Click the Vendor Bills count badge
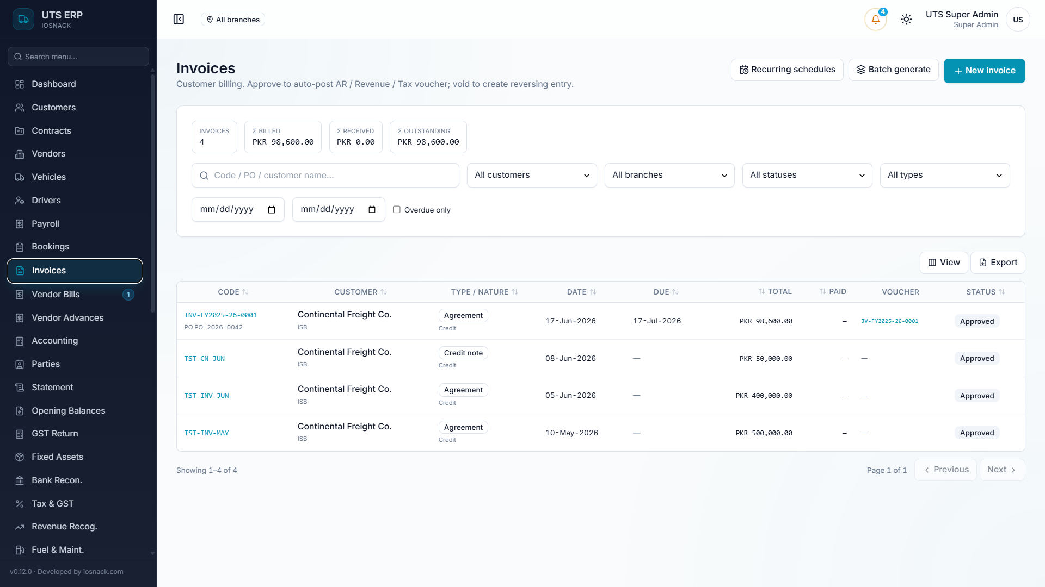The image size is (1045, 587). pyautogui.click(x=128, y=295)
